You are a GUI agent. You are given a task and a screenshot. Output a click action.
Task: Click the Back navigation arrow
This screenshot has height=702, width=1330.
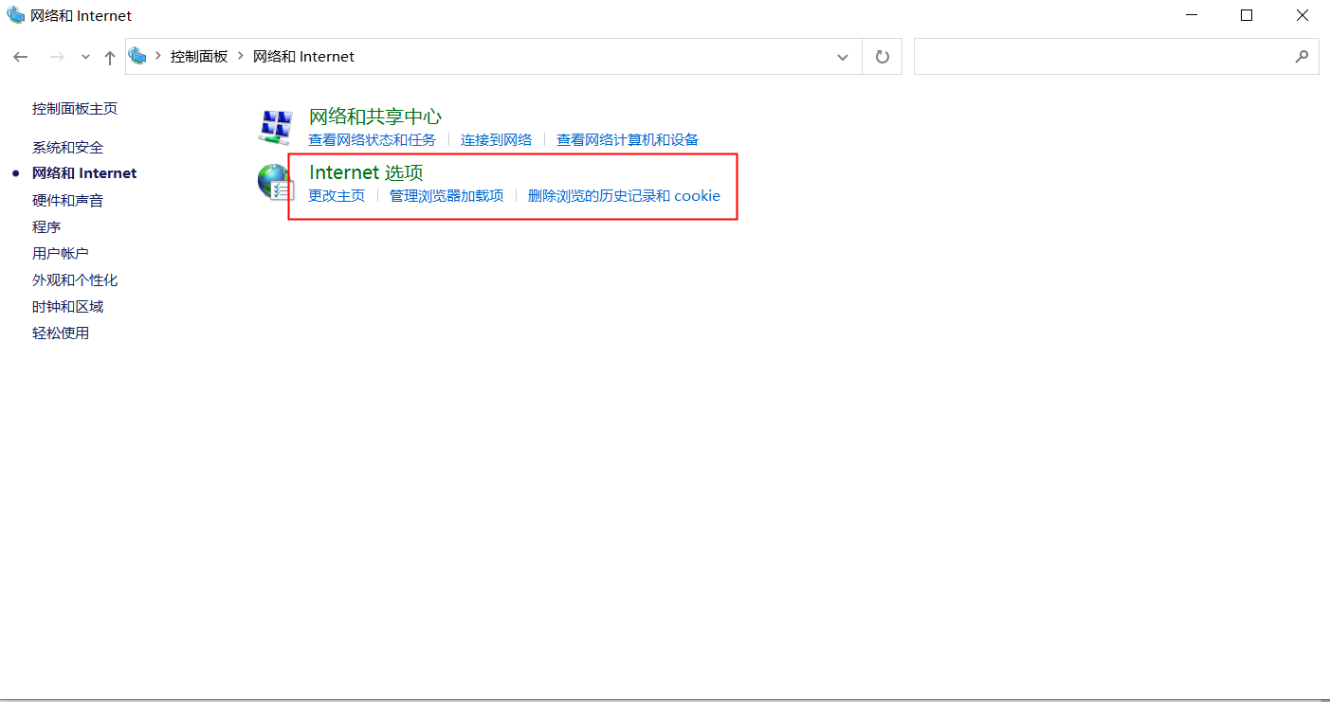[21, 57]
